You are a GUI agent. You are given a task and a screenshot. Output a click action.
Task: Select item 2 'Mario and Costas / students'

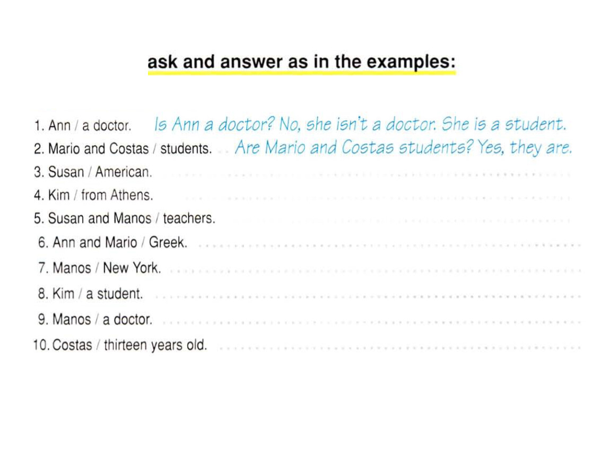[123, 149]
